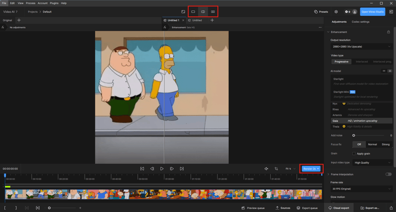
Task: Open preferences gear icon in the top bar
Action: (x=336, y=11)
